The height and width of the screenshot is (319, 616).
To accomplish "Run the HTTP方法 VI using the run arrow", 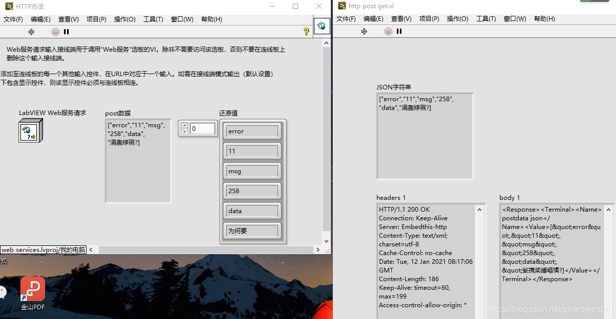I will pos(32,31).
